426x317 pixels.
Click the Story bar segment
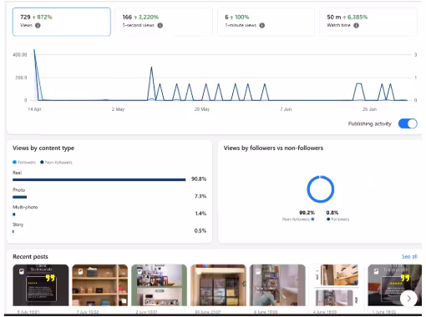click(x=13, y=231)
